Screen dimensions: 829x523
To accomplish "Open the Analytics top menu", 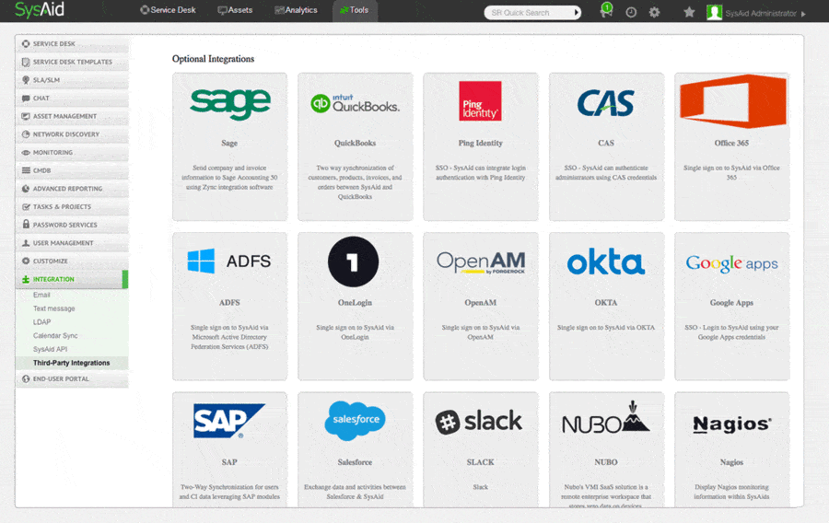I will point(296,10).
